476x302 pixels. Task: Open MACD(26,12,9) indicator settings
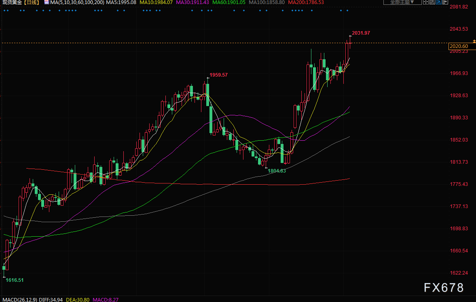[x=20, y=300]
